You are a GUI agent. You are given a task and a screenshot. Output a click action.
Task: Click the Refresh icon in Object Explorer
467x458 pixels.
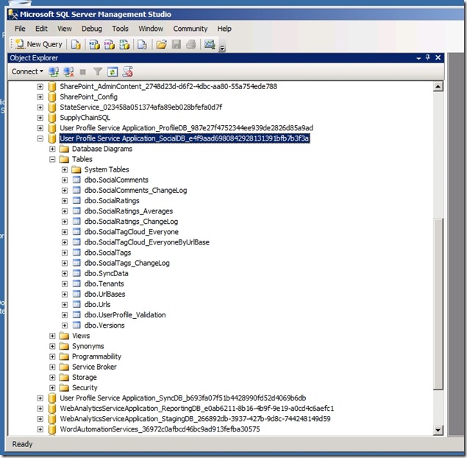113,71
